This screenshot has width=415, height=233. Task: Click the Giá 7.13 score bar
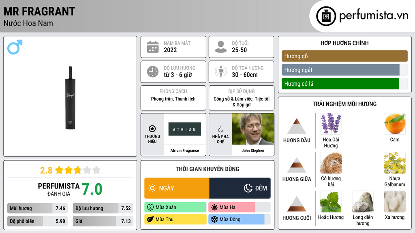[103, 221]
